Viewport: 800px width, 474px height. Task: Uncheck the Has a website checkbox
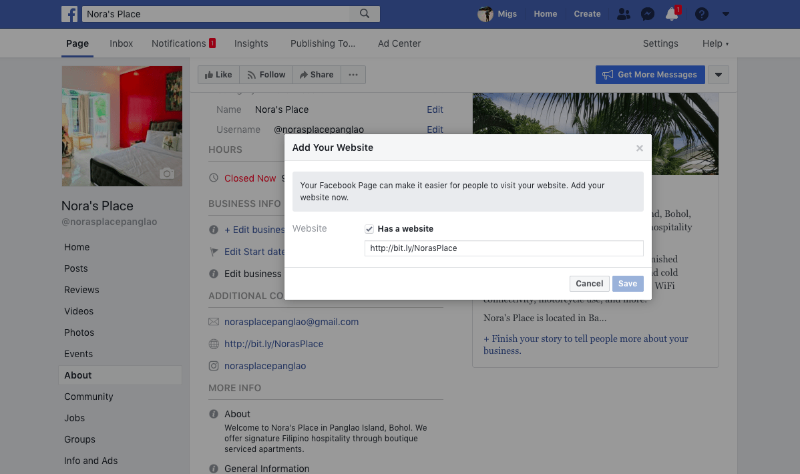pos(369,228)
